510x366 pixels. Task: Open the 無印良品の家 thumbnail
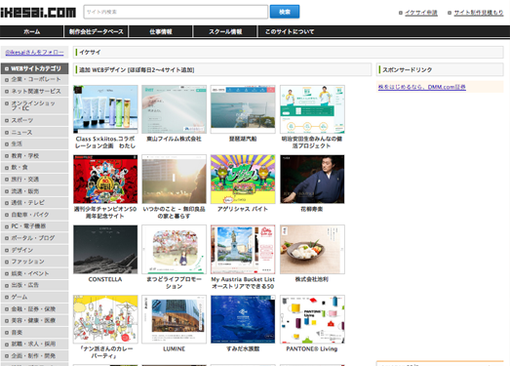click(174, 180)
